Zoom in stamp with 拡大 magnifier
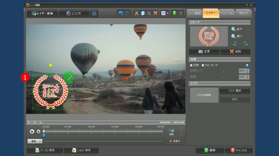This screenshot has width=279, height=156. [x=234, y=29]
